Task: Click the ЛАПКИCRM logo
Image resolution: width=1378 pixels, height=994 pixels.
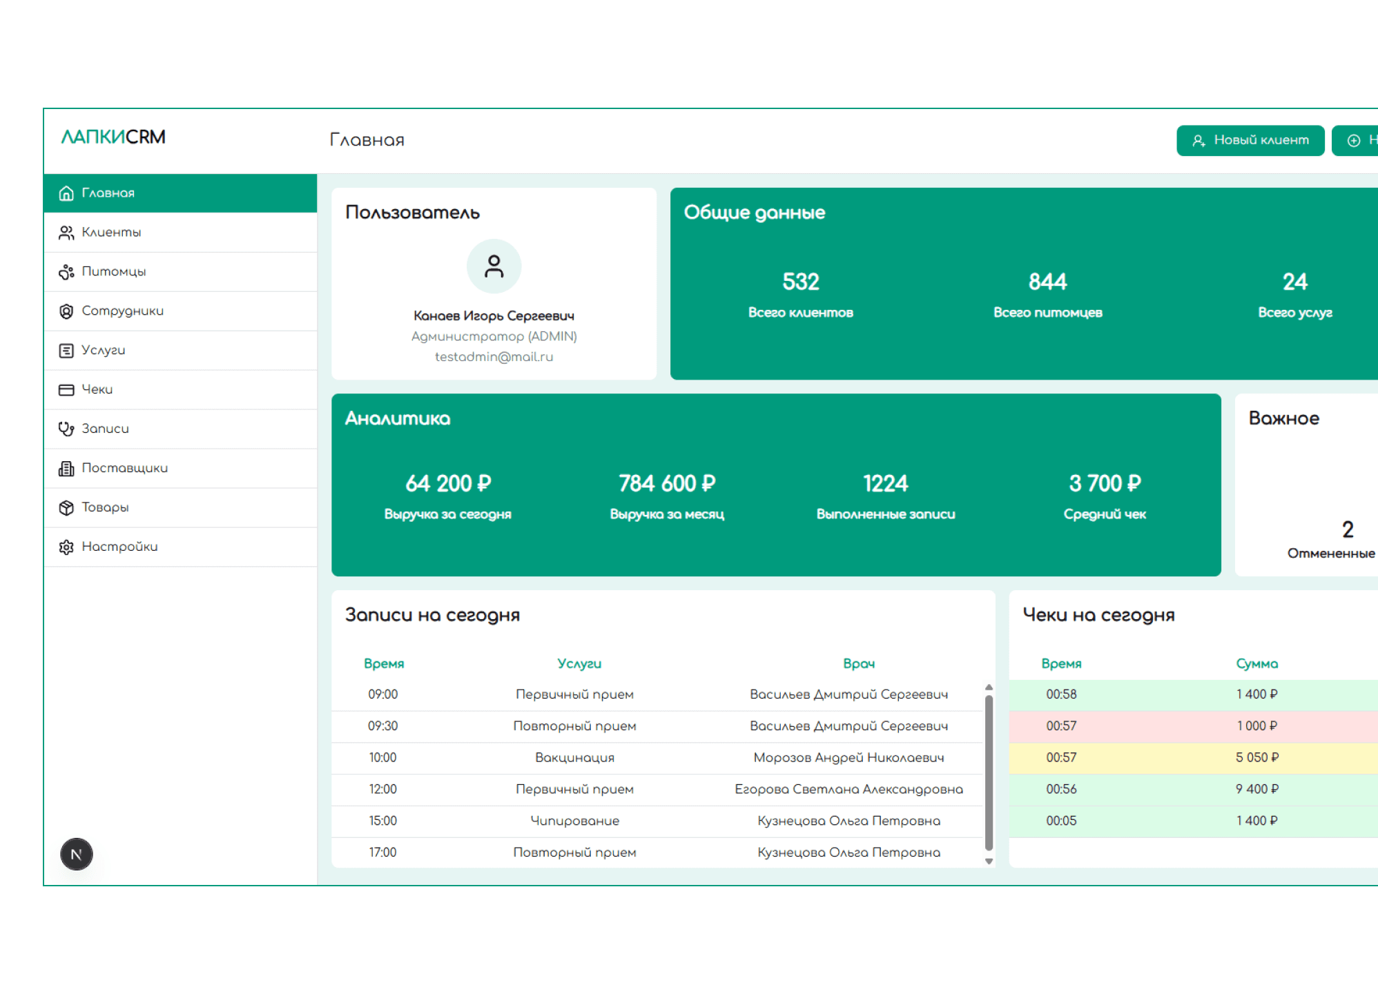Action: (114, 137)
